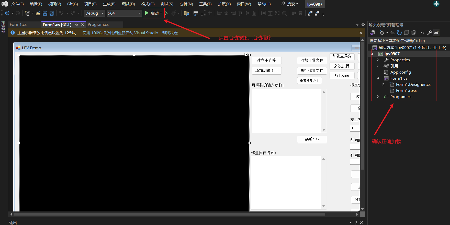The width and height of the screenshot is (450, 225).
Task: Collapse the lpv0907 project node
Action: coord(372,54)
